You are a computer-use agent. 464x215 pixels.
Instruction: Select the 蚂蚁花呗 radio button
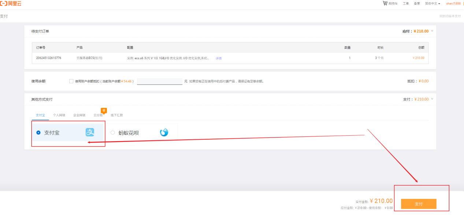click(112, 133)
